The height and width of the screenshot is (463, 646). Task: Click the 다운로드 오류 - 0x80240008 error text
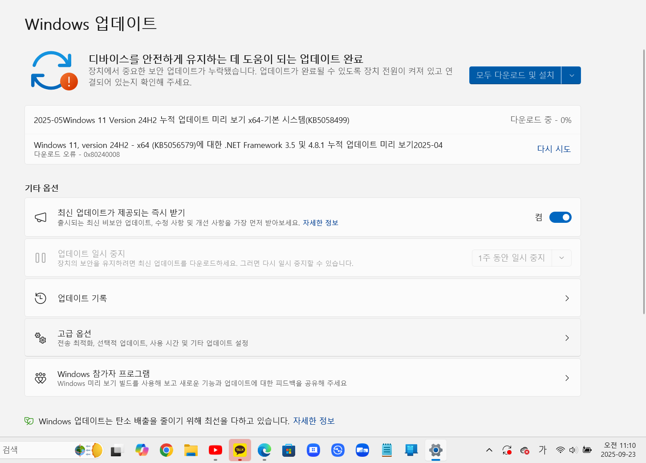coord(77,155)
